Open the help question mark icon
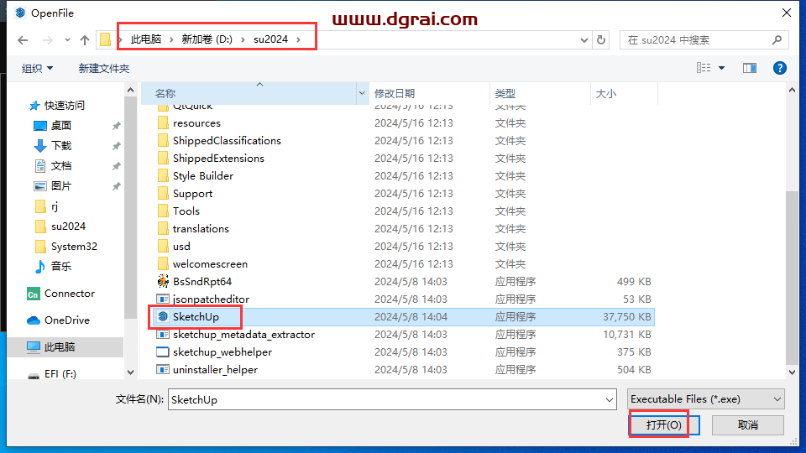 [x=779, y=68]
